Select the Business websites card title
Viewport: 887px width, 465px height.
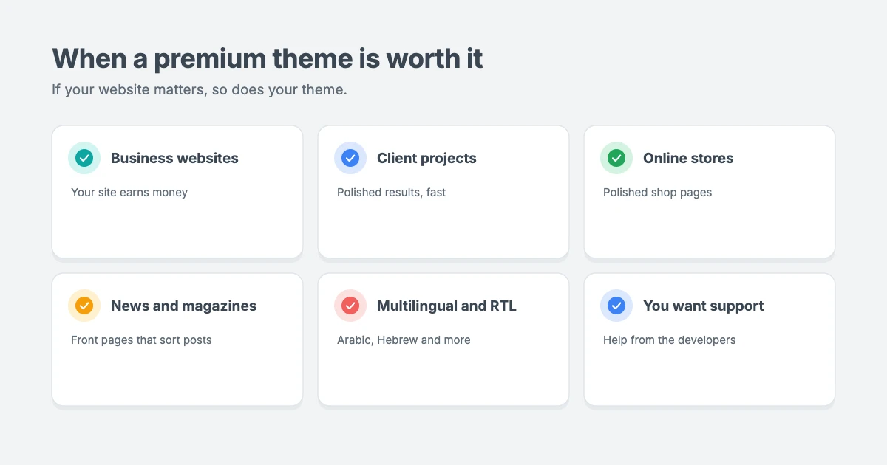coord(174,158)
